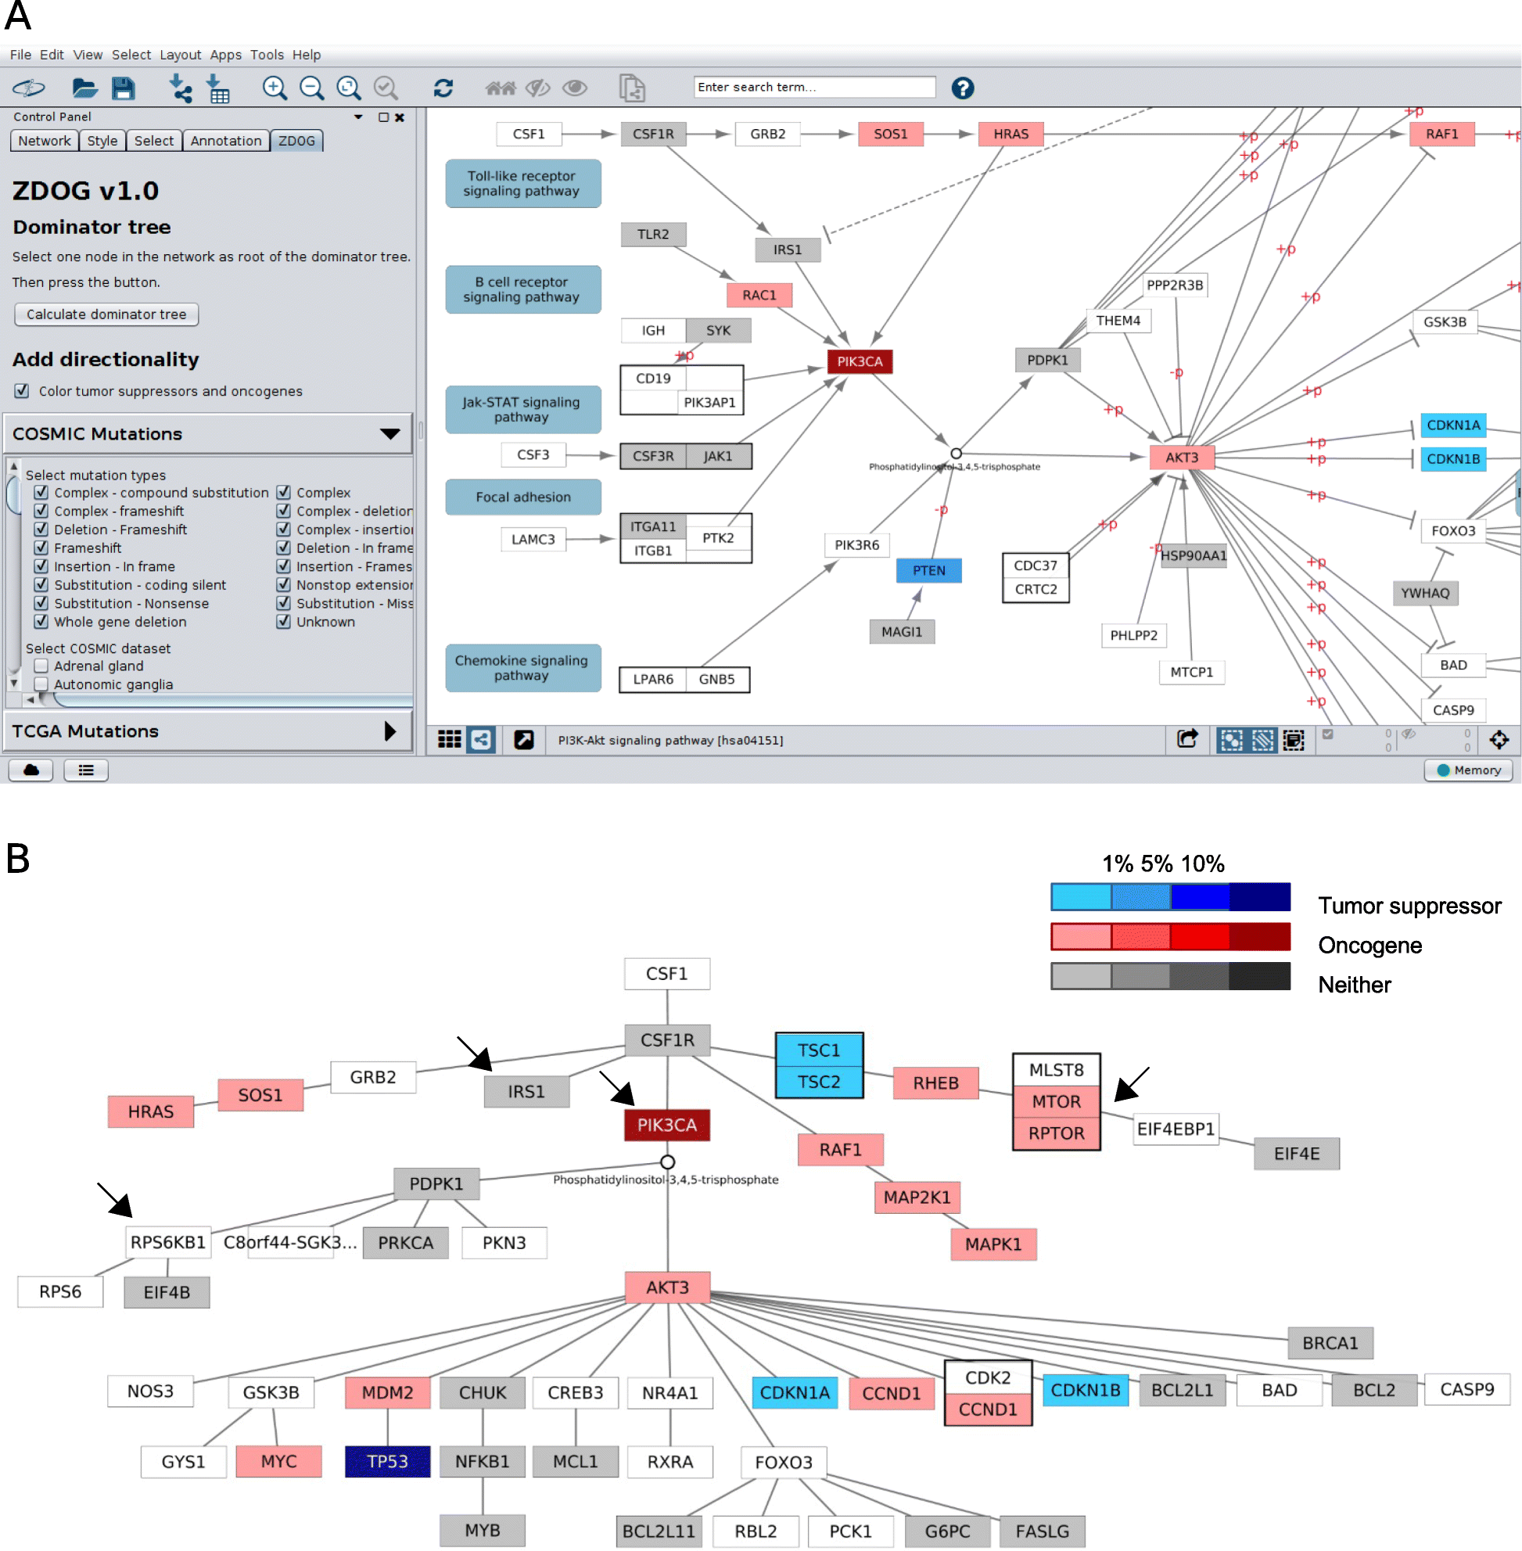1522x1551 pixels.
Task: Expand the TCGA Mutations section
Action: pyautogui.click(x=390, y=731)
